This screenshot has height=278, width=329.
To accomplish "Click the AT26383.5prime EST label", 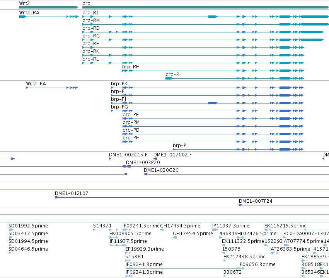I will [290, 249].
